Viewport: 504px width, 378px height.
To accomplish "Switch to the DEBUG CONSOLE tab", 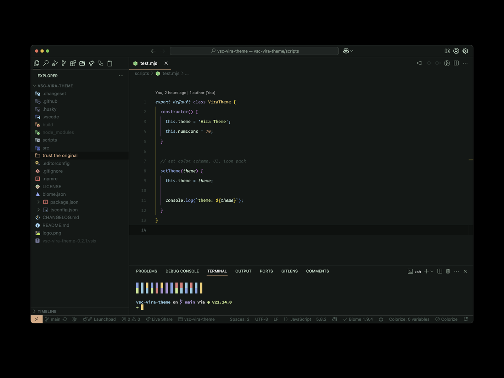I will (x=182, y=271).
